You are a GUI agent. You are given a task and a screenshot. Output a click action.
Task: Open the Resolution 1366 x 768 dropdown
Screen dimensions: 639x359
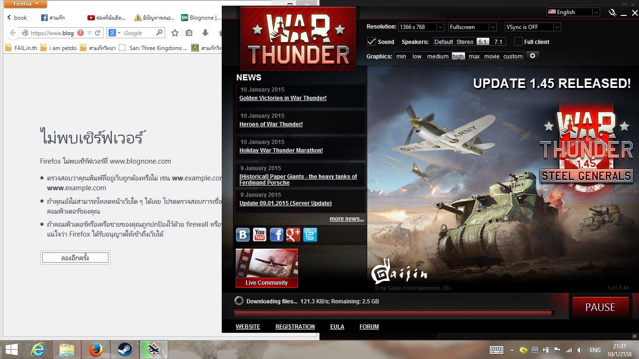[421, 27]
